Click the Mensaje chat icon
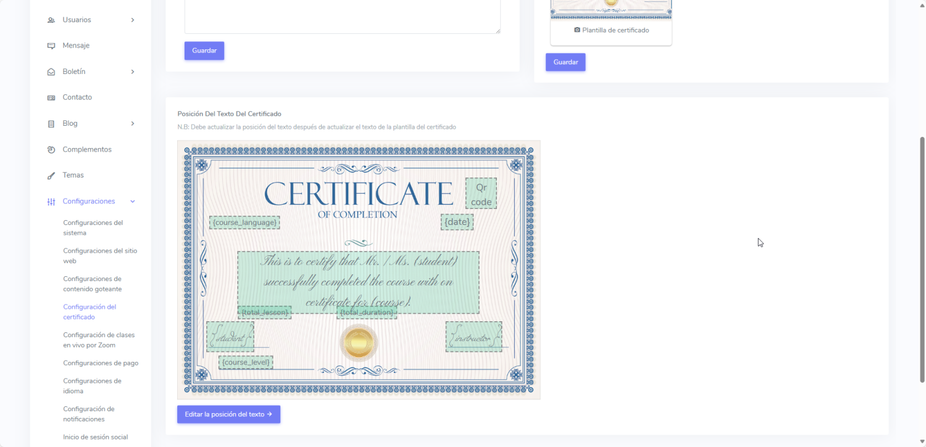The height and width of the screenshot is (447, 926). [x=51, y=46]
